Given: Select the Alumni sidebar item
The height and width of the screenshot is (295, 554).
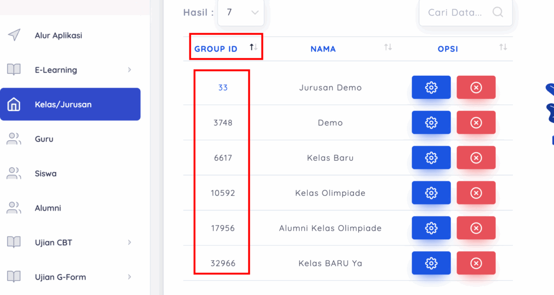Looking at the screenshot, I should (x=48, y=208).
